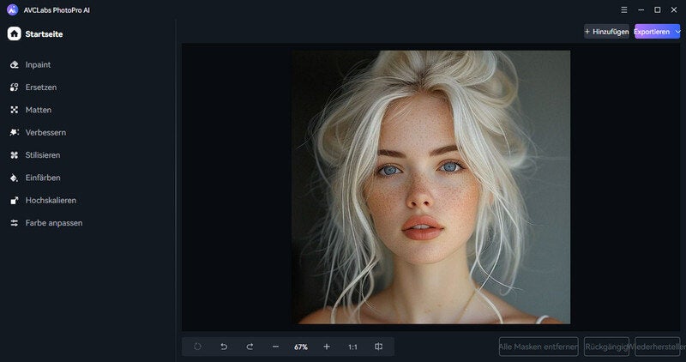Click the redo arrow in bottom toolbar
The height and width of the screenshot is (362, 686).
click(x=250, y=347)
